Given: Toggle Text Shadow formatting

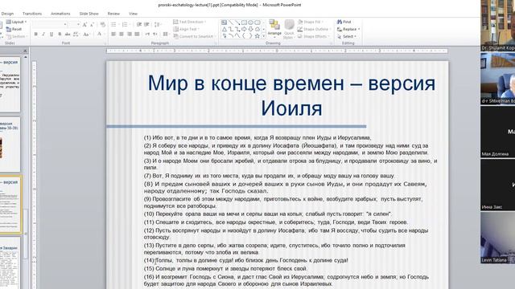Looking at the screenshot, I should [x=60, y=34].
